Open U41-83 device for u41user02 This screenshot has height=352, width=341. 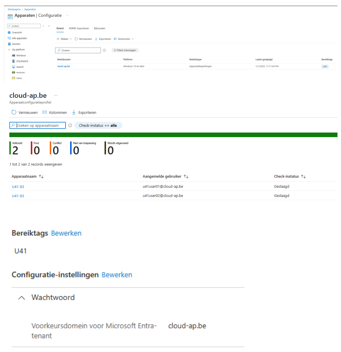click(x=18, y=196)
